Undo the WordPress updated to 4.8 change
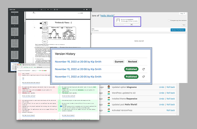Image resolution: width=197 pixels, height=129 pixels. (162, 93)
